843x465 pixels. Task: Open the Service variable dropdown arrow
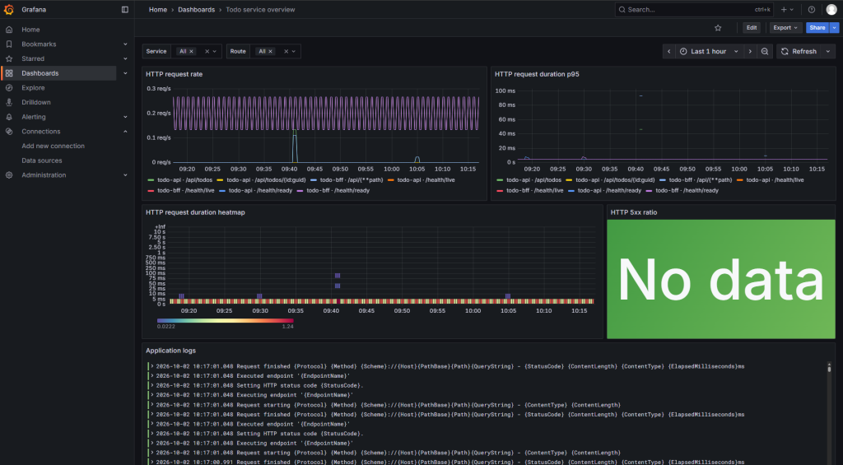pyautogui.click(x=215, y=52)
